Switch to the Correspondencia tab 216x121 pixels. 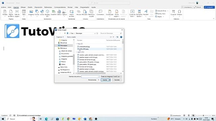(x=60, y=7)
